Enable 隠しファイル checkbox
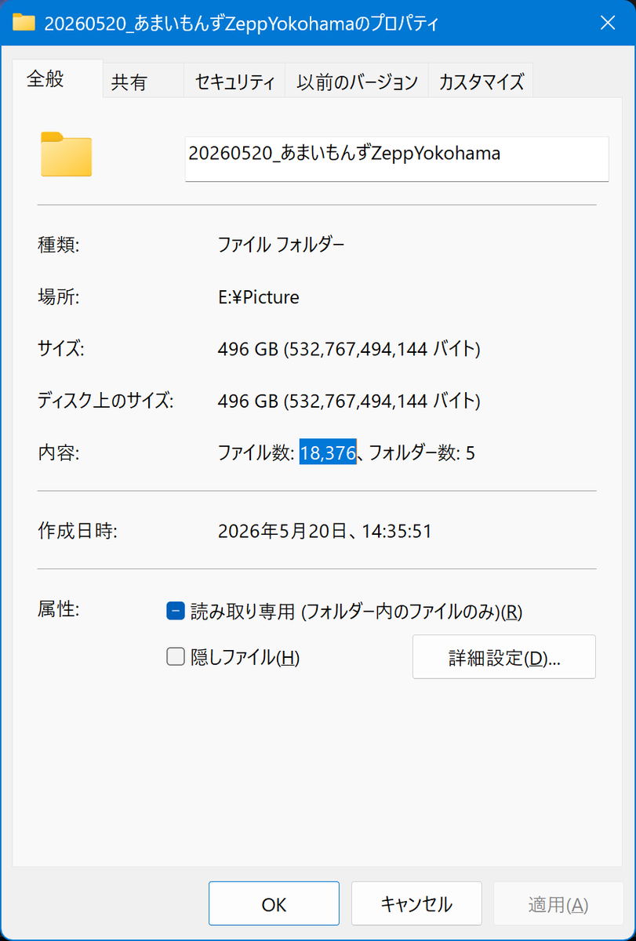636x941 pixels. 175,656
